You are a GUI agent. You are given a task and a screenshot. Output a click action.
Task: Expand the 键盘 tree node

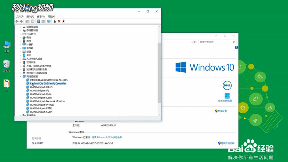coord(20,52)
